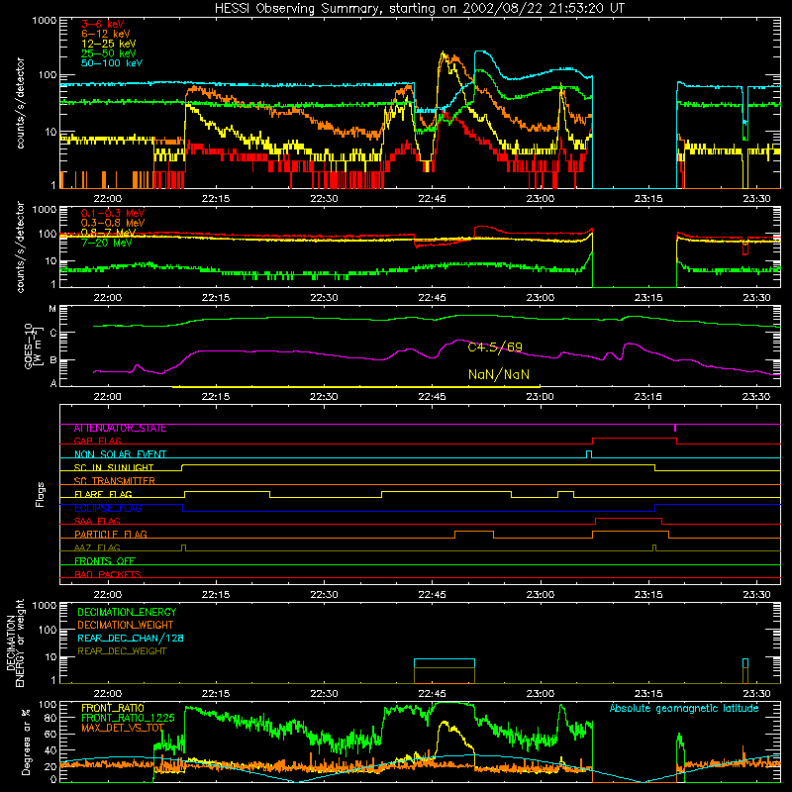This screenshot has width=792, height=792.
Task: Select the BAD_PACKETS flag label
Action: (108, 574)
